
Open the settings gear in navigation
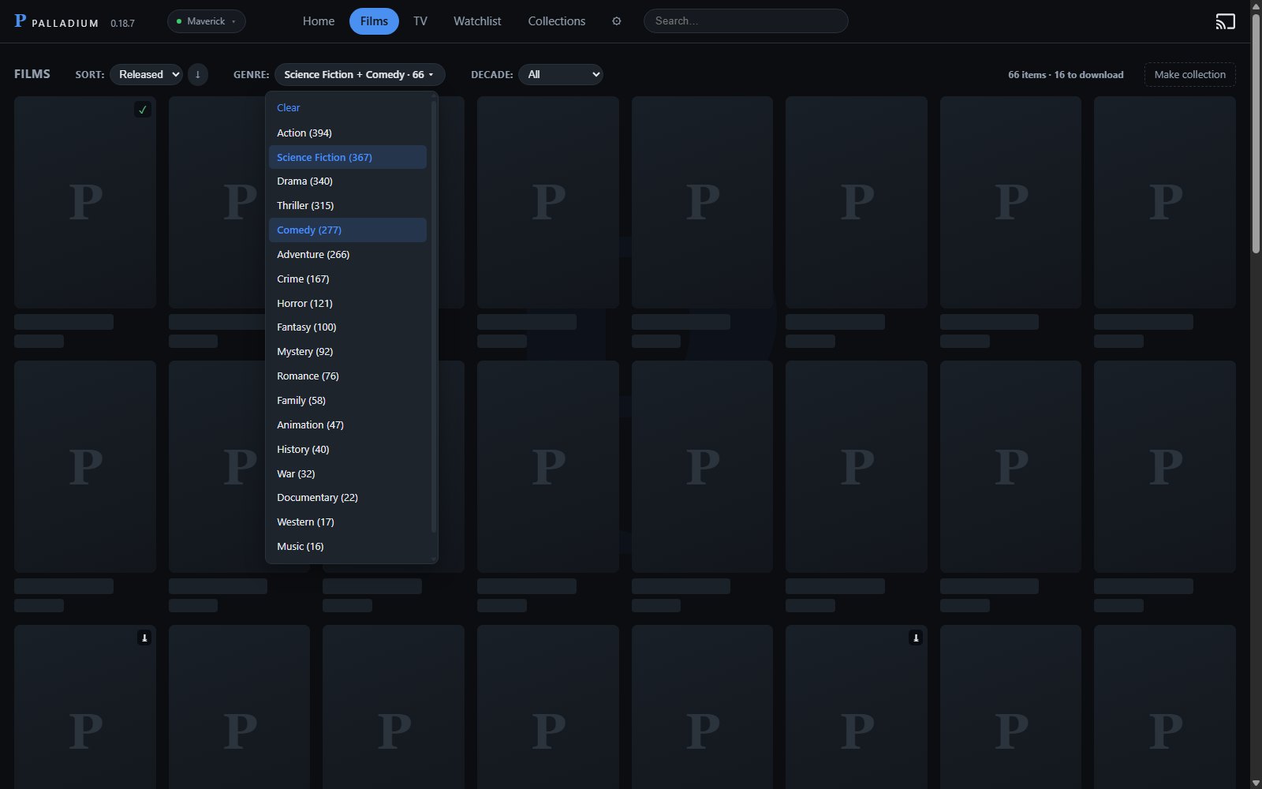tap(617, 21)
